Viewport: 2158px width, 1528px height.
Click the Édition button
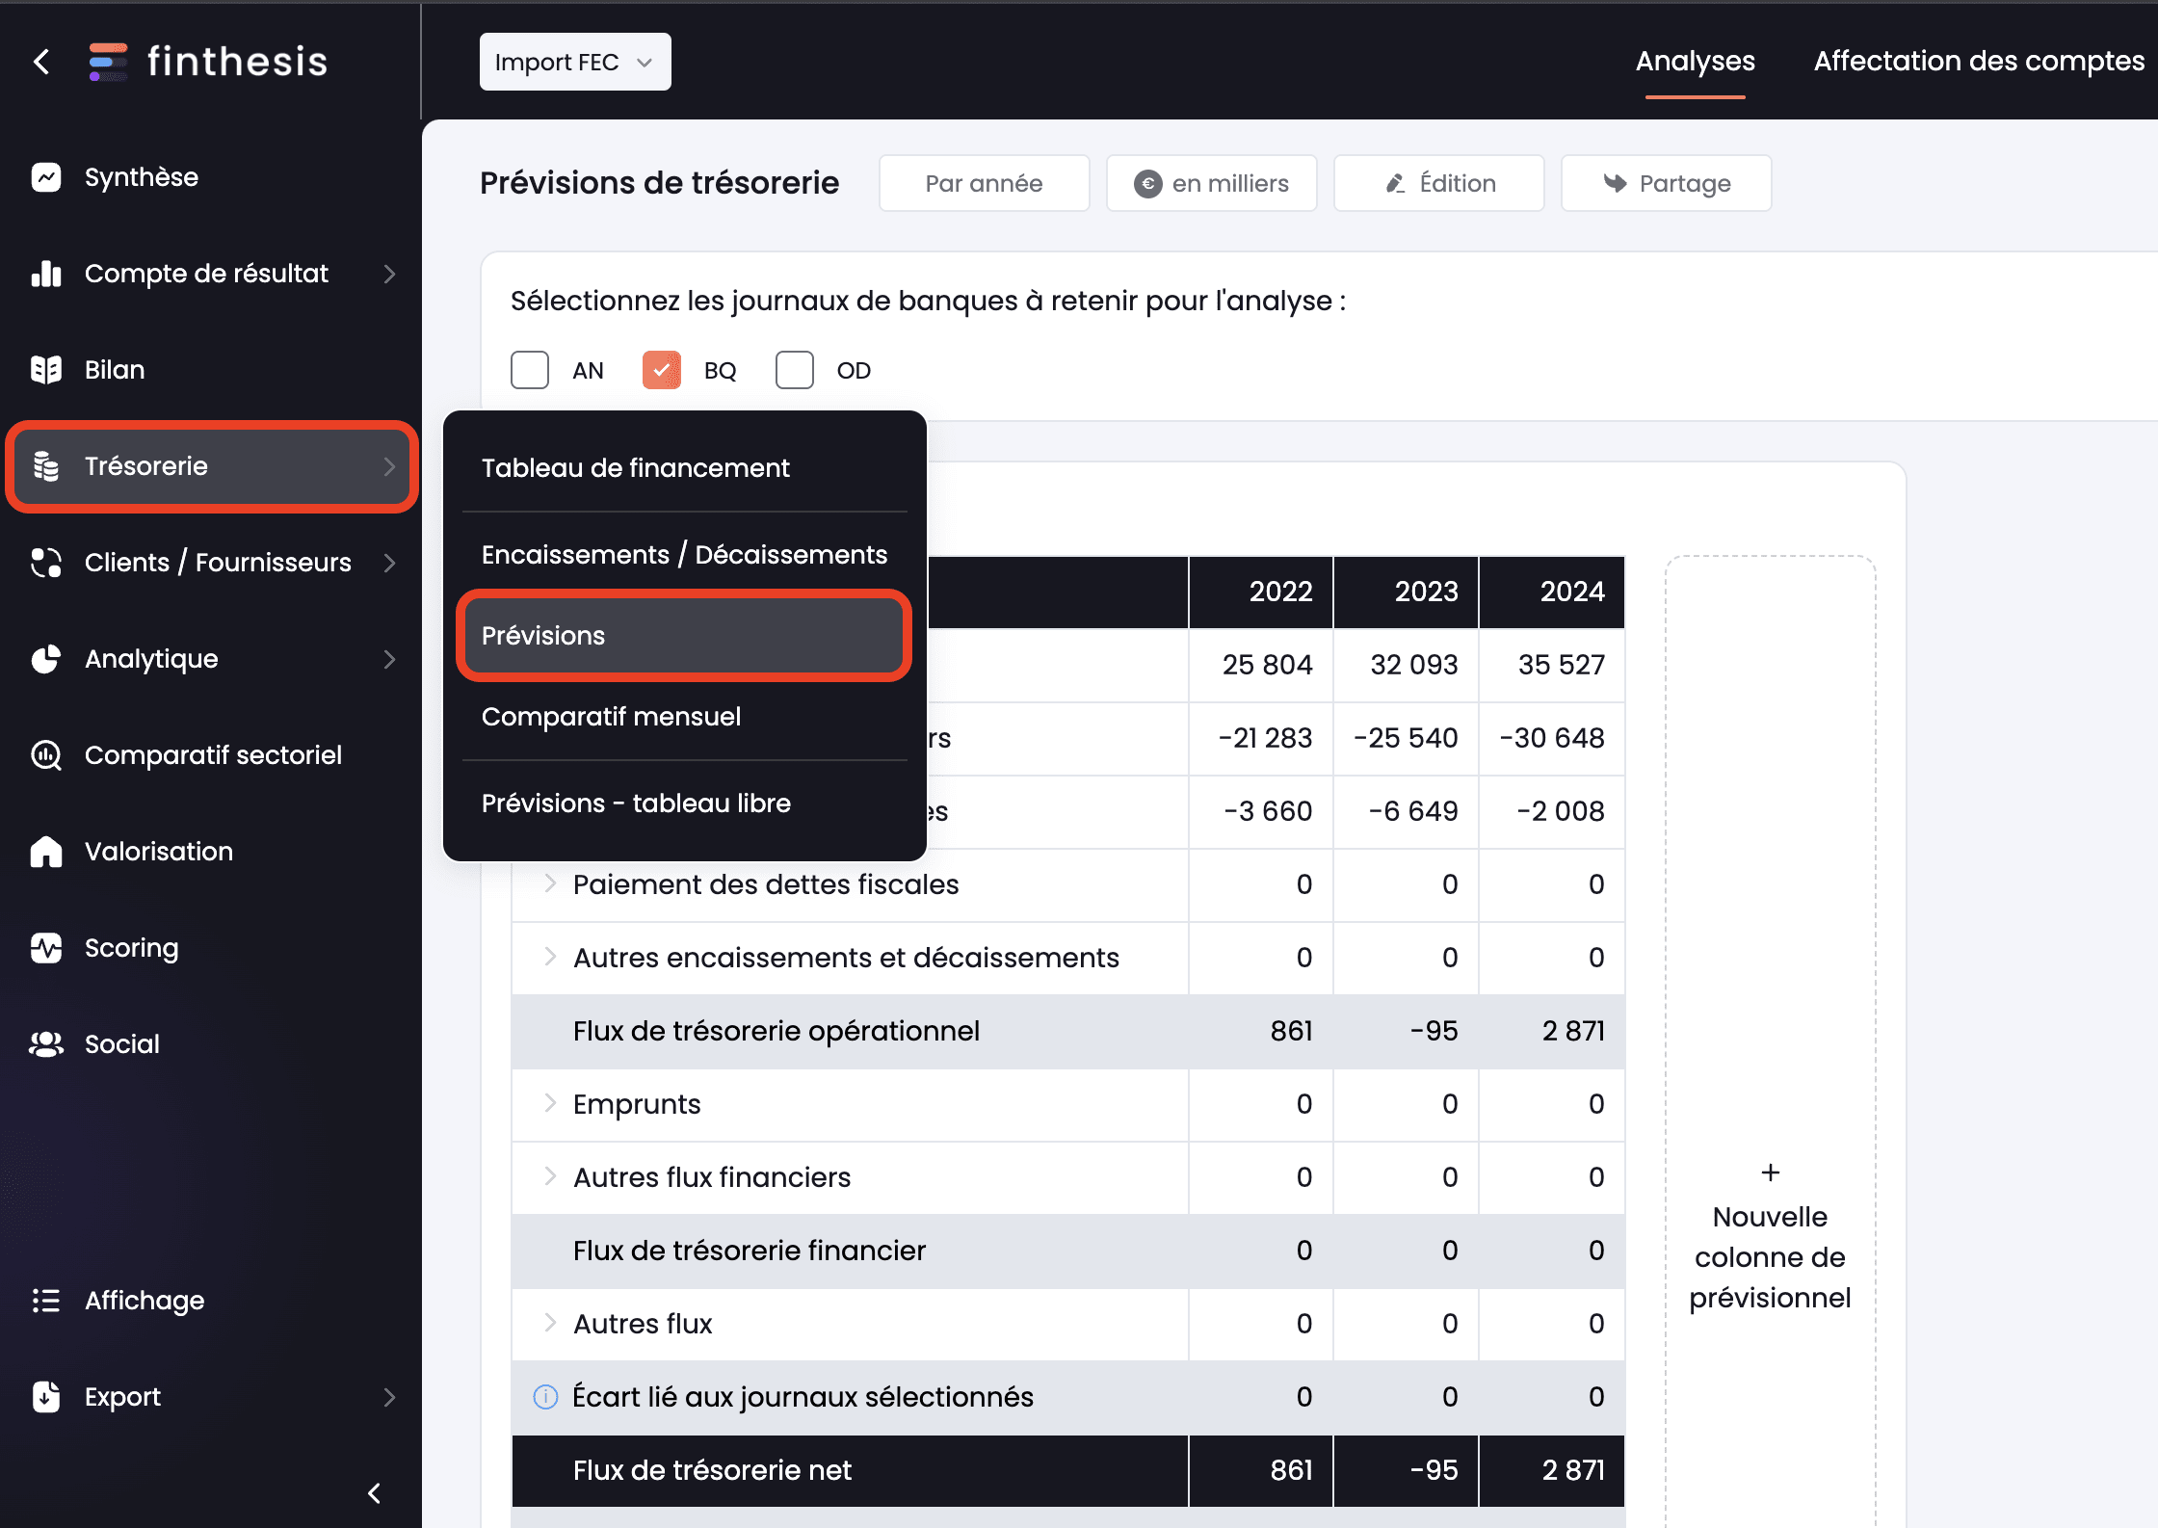point(1438,183)
